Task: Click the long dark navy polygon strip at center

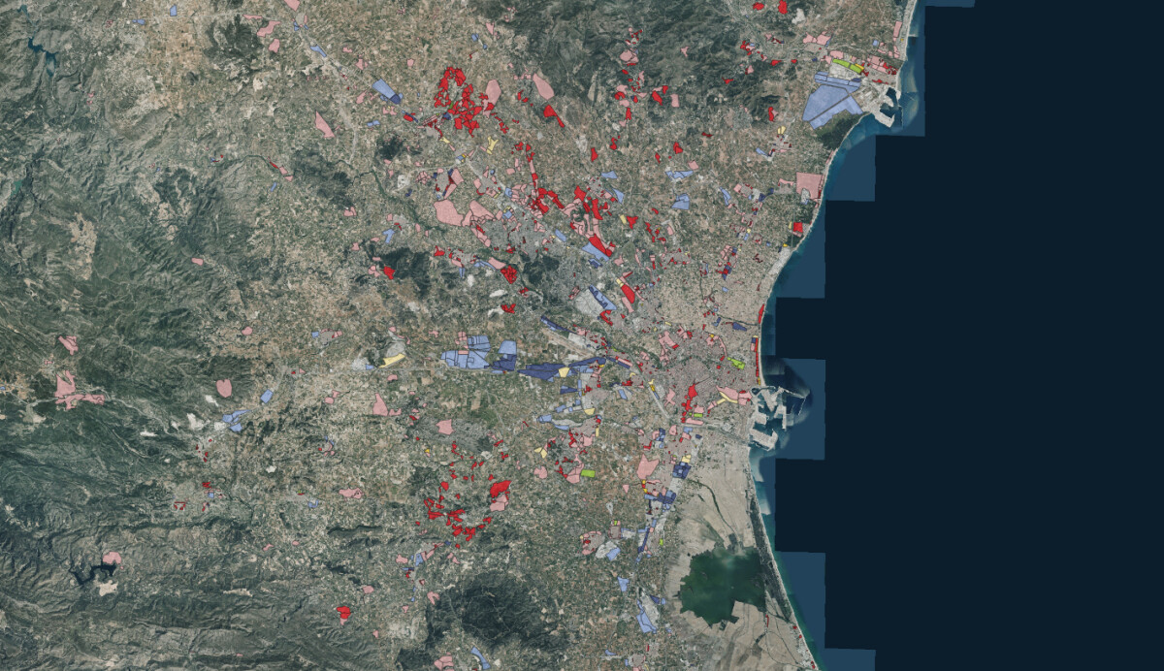Action: 545,369
